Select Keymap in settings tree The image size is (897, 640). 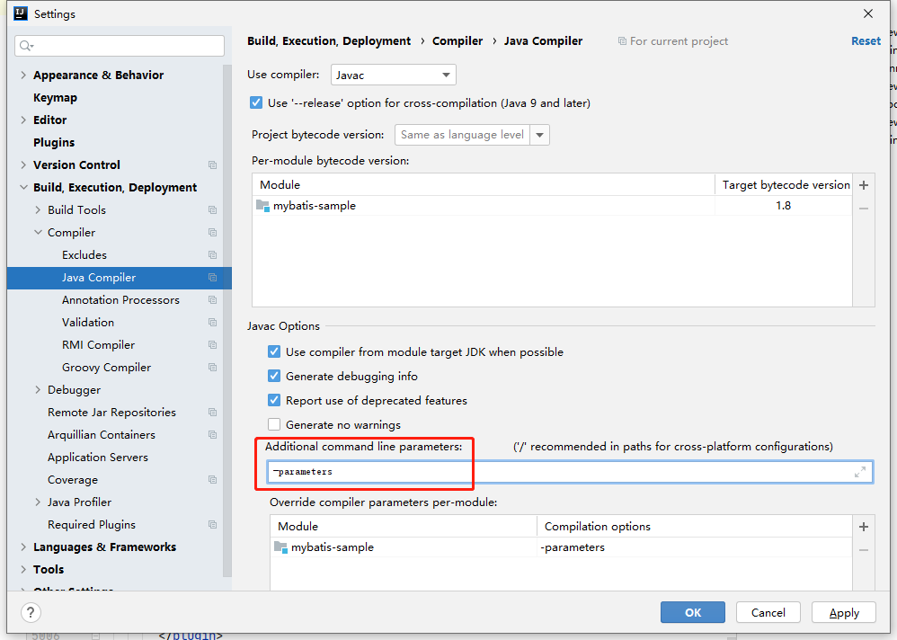(55, 98)
